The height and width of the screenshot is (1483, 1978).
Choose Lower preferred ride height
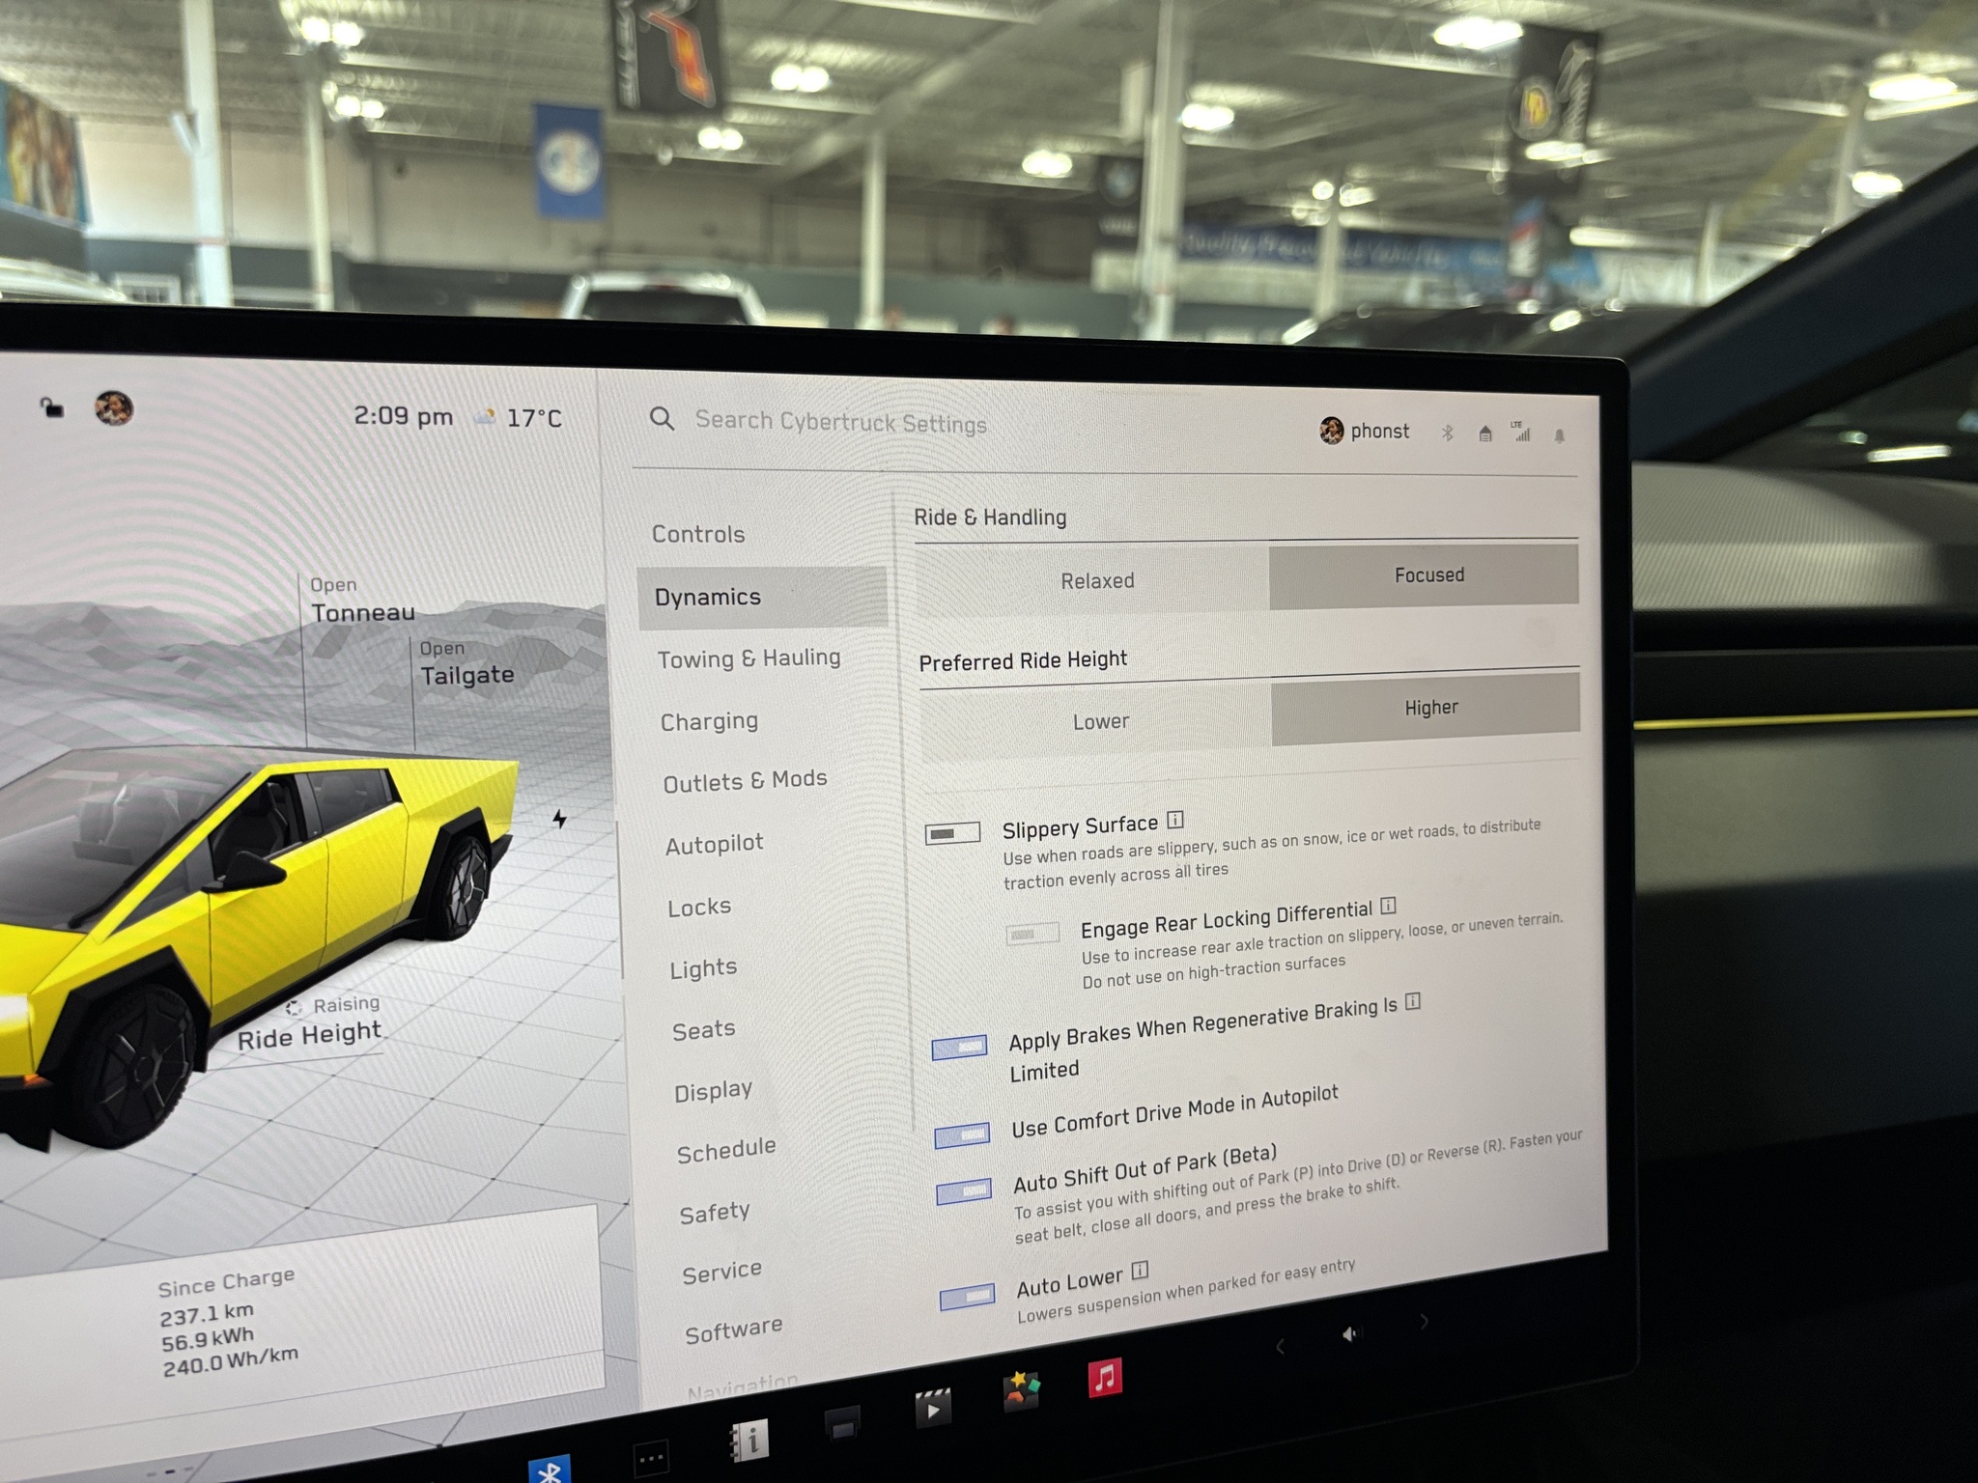1100,721
